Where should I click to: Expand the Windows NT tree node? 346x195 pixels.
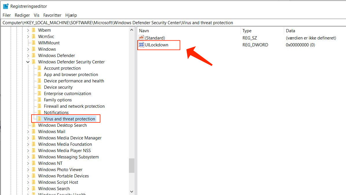(28, 163)
